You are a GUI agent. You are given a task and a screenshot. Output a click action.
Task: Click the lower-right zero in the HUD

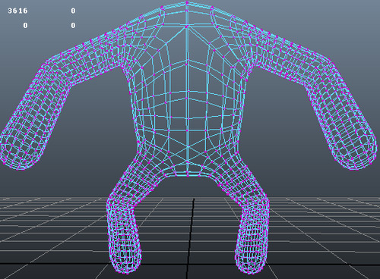tap(73, 25)
